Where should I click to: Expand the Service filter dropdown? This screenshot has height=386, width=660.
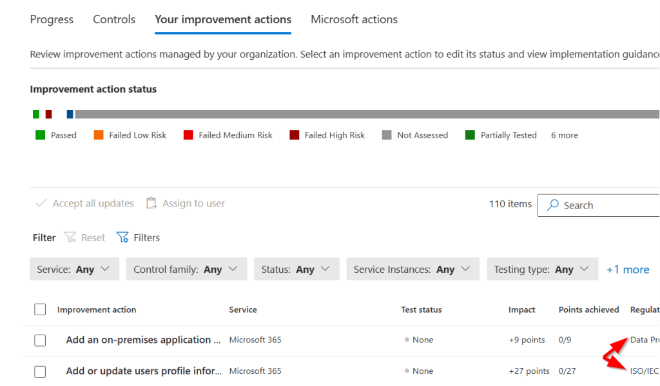pos(74,270)
